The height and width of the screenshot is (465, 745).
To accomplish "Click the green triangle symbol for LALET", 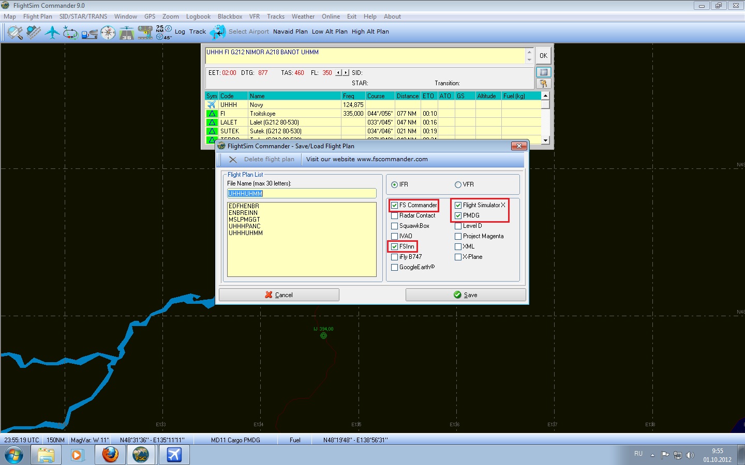I will 212,122.
